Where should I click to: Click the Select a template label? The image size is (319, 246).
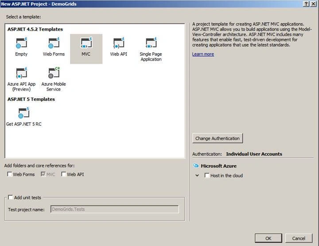(23, 17)
